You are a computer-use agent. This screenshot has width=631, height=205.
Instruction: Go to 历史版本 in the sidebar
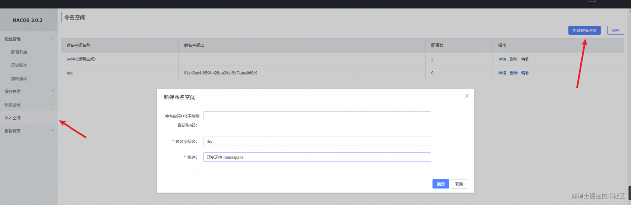pos(19,65)
